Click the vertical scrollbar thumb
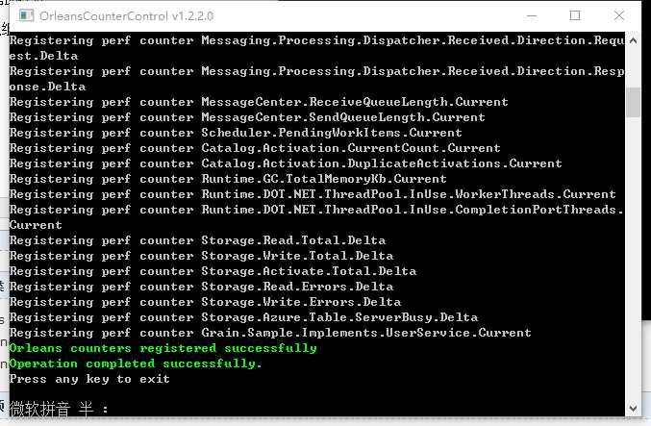651x426 pixels. pyautogui.click(x=633, y=101)
